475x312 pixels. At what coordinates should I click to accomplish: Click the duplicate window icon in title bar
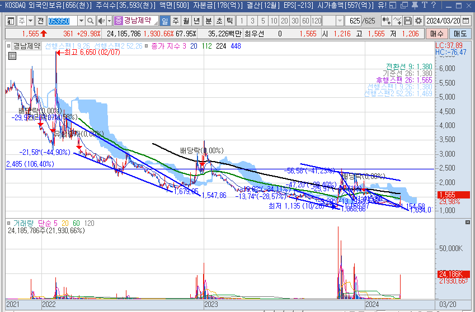(404, 5)
